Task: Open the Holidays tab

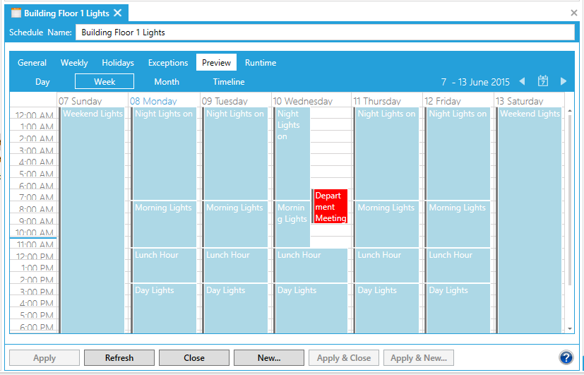Action: (118, 63)
